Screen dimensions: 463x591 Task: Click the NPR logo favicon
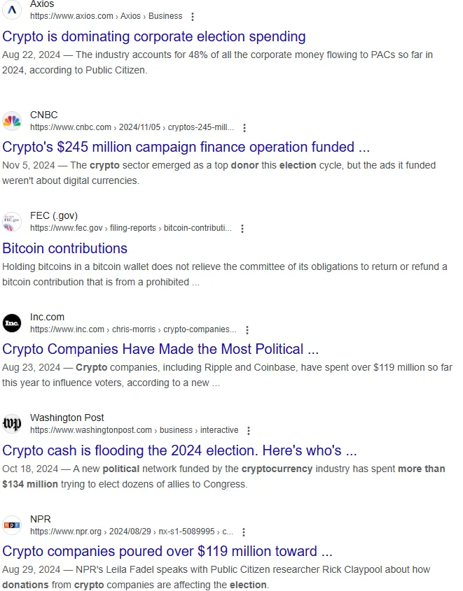12,525
